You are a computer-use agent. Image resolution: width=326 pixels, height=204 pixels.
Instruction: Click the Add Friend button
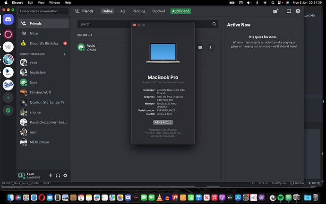pos(180,11)
